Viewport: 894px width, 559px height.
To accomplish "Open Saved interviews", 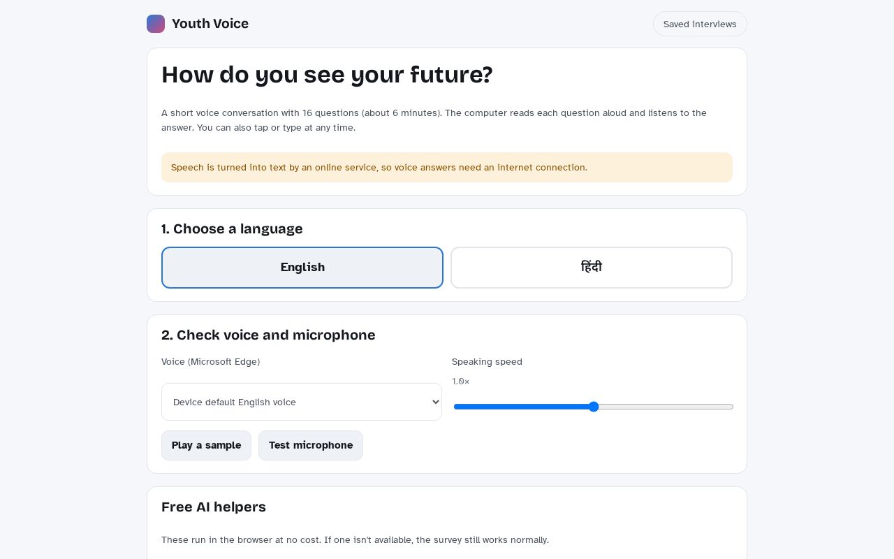I will click(700, 24).
